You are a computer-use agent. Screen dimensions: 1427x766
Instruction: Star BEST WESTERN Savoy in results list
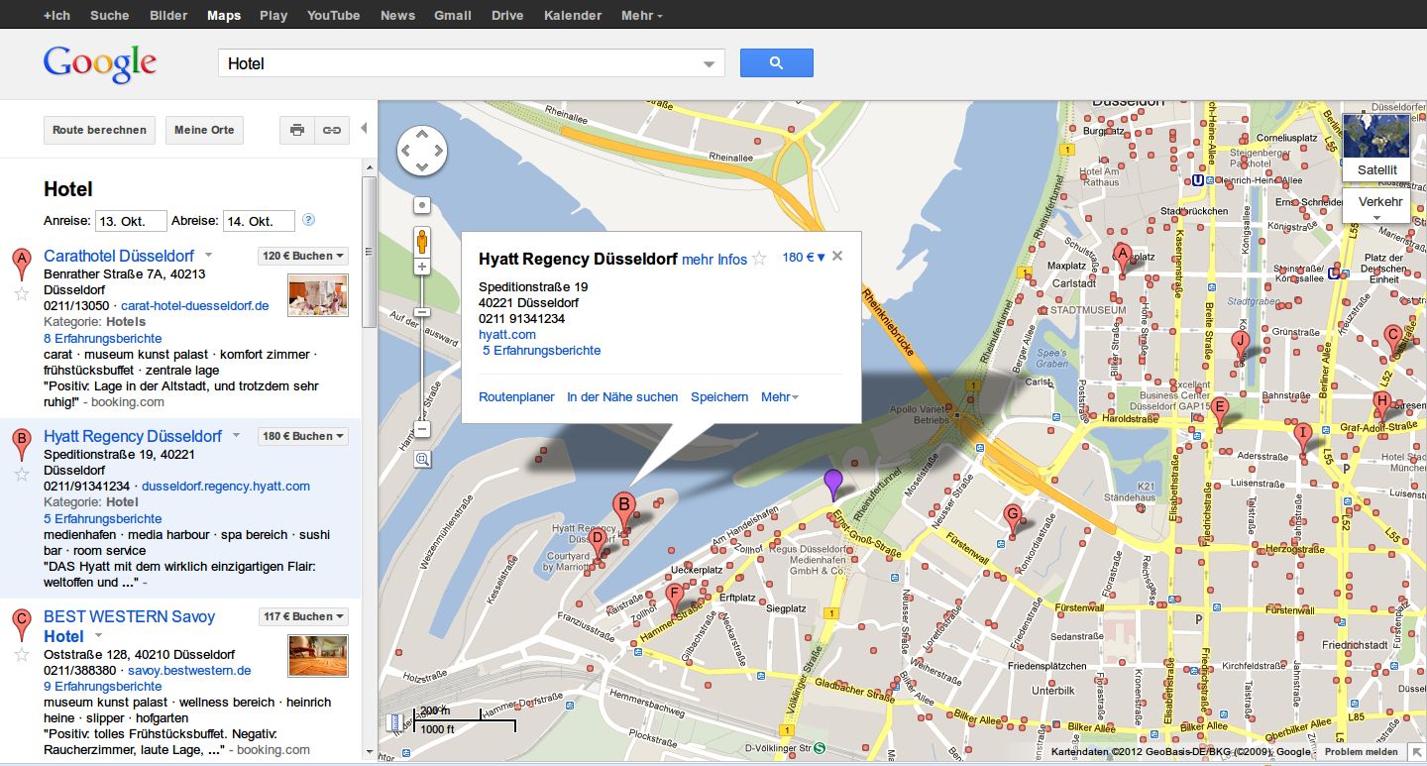(x=21, y=654)
